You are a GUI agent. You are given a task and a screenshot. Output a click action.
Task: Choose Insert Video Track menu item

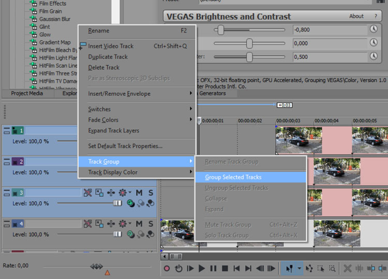137,46
